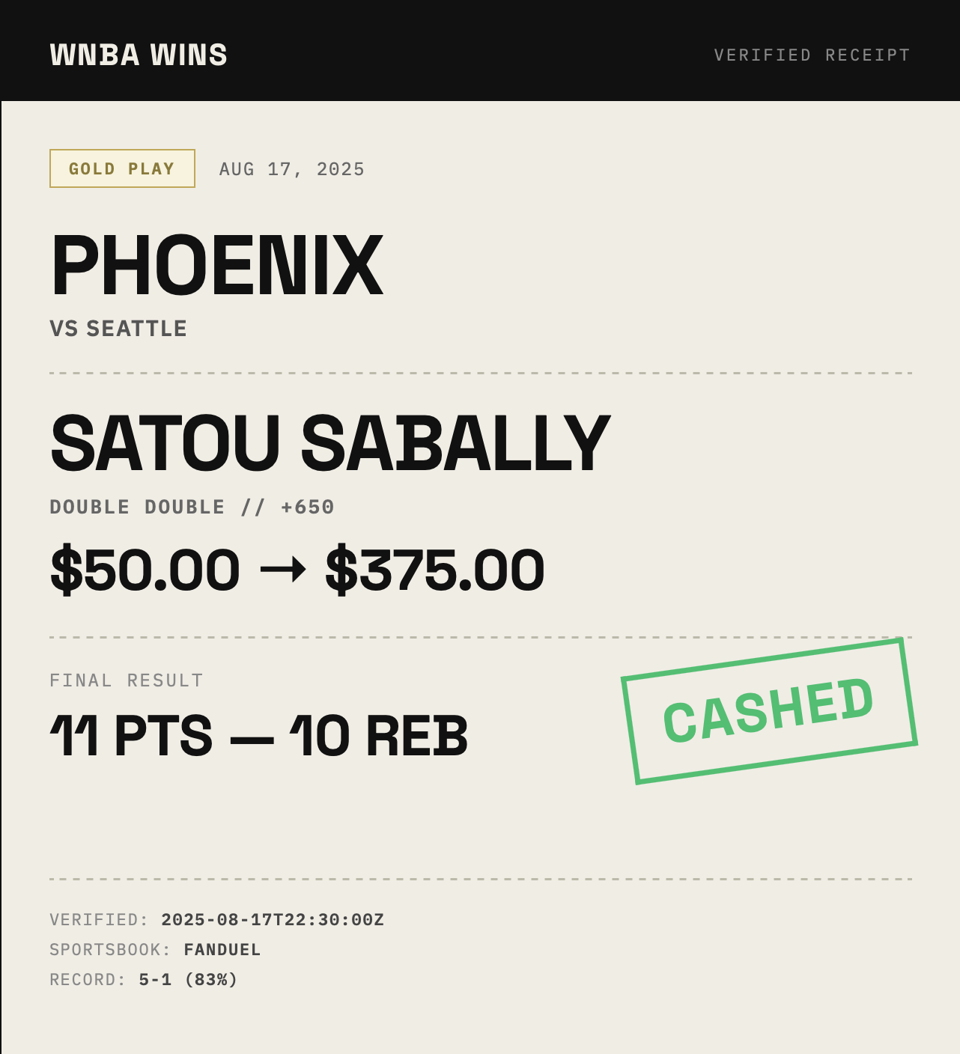Click the SATOU SABALLY player name

pos(330,444)
